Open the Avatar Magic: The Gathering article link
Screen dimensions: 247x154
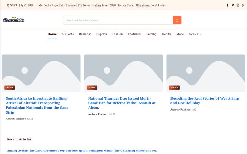coord(82,151)
